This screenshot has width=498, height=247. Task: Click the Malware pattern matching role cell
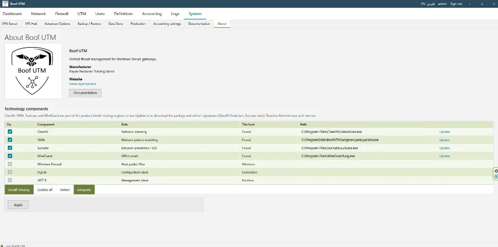click(x=140, y=140)
